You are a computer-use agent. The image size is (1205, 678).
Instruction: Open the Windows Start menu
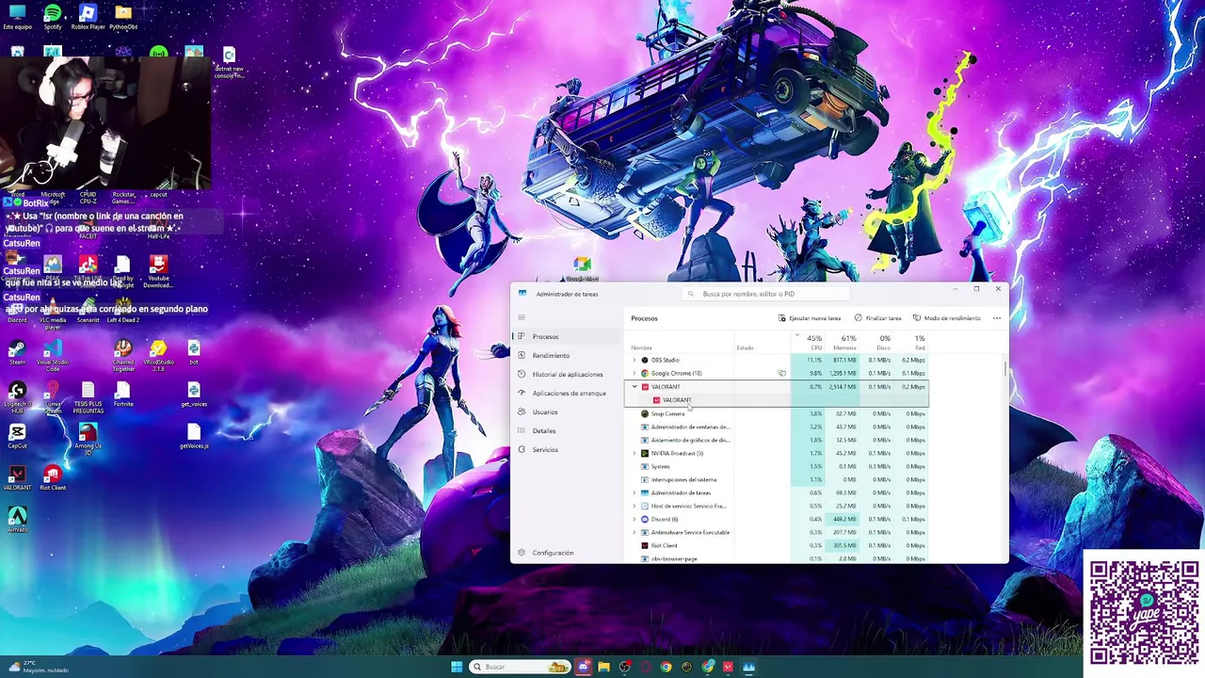(457, 667)
